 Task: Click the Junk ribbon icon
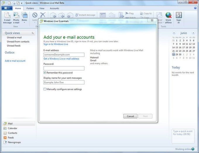[x=35, y=15]
